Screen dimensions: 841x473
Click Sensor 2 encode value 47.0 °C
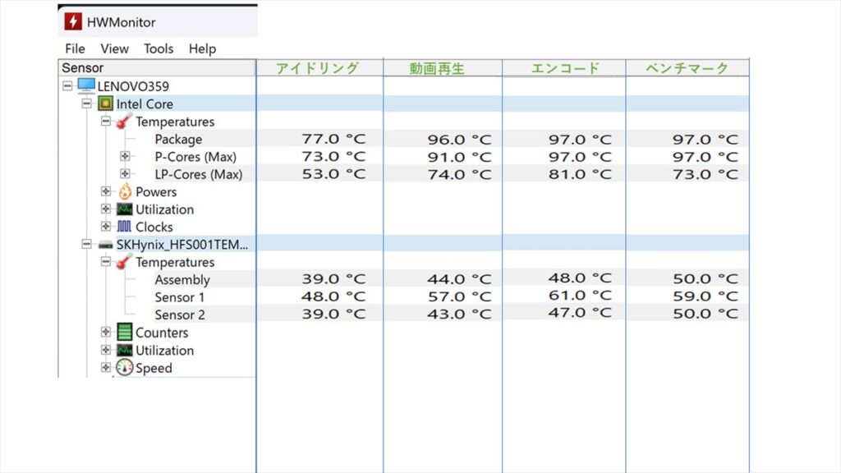pyautogui.click(x=580, y=313)
